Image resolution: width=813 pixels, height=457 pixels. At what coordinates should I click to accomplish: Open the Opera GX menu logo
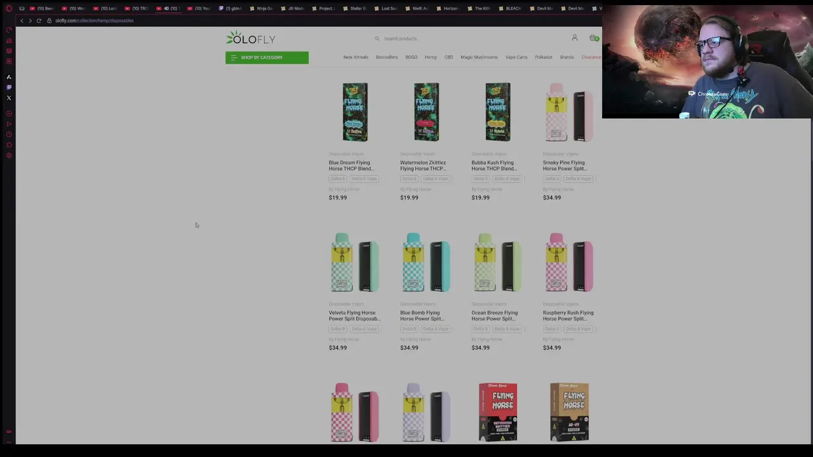[x=9, y=8]
